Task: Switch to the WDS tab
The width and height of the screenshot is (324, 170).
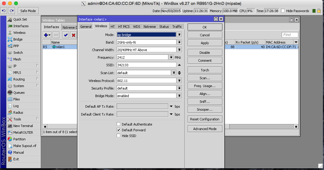Action: click(137, 27)
